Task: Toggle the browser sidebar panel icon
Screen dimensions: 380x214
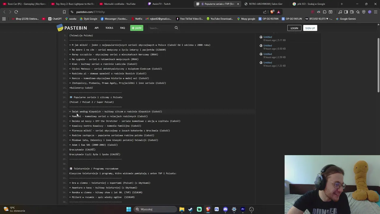Action: (346, 12)
